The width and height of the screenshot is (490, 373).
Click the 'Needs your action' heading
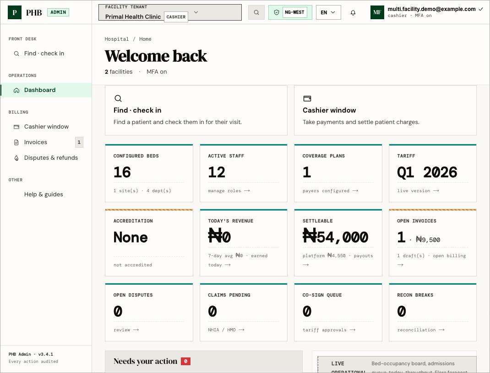coord(145,362)
